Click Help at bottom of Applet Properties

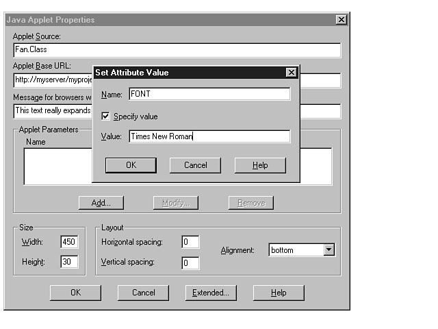[x=279, y=293]
